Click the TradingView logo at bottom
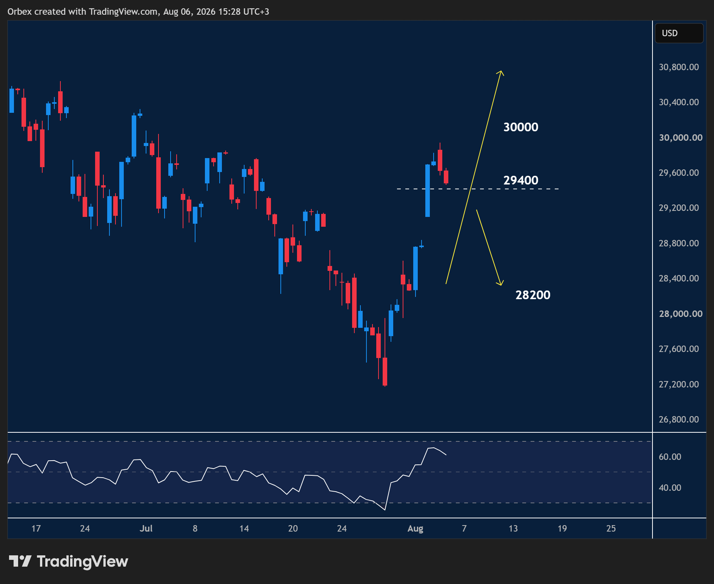This screenshot has height=584, width=714. point(68,561)
